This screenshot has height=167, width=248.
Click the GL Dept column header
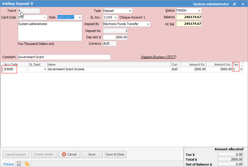pyautogui.click(x=38, y=64)
